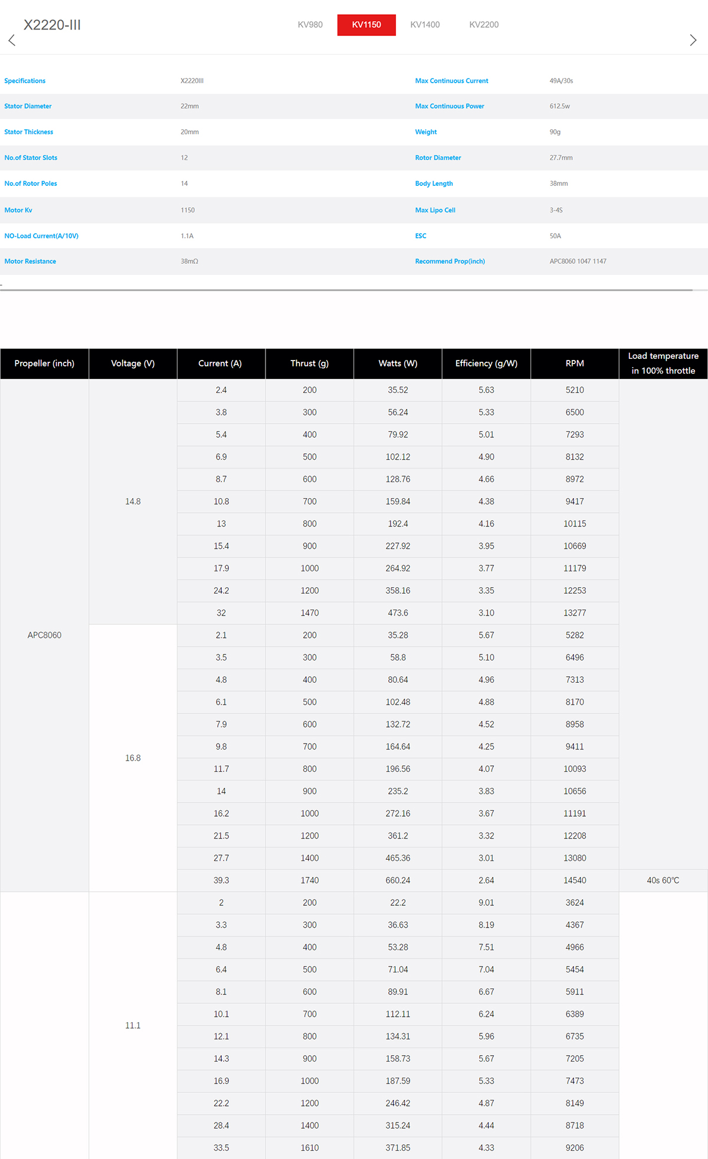Switch to the KV980 tab
Screen dimensions: 708x1159
tap(310, 25)
